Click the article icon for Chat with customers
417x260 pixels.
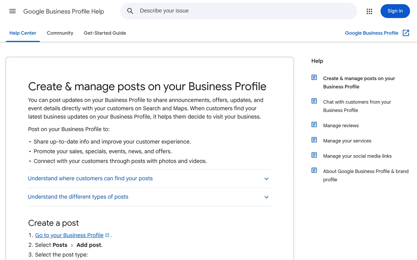pos(314,101)
